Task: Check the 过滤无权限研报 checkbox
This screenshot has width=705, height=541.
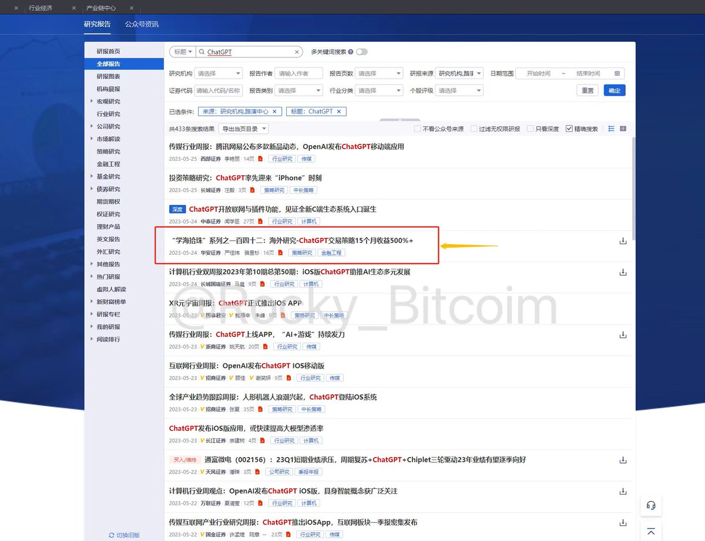Action: tap(474, 129)
